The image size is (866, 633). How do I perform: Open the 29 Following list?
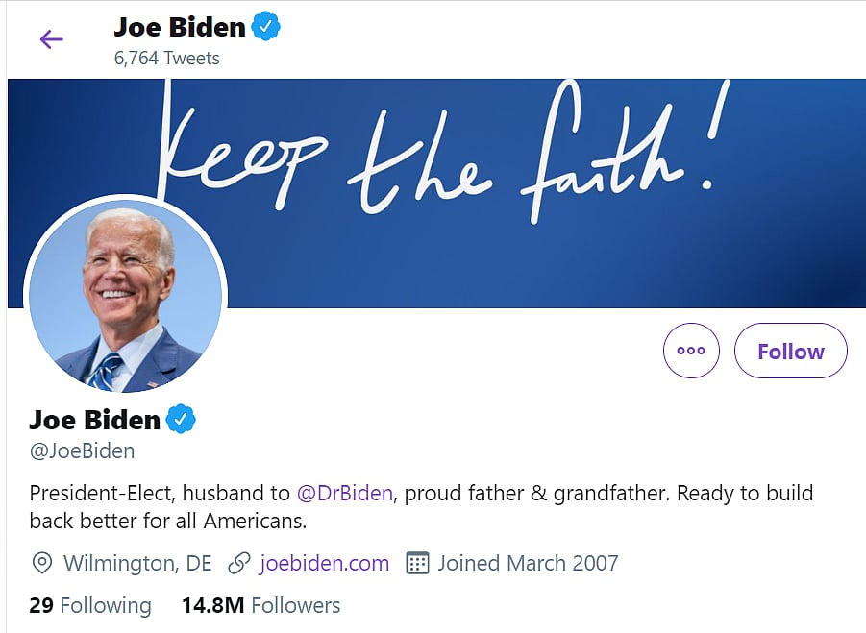point(90,605)
